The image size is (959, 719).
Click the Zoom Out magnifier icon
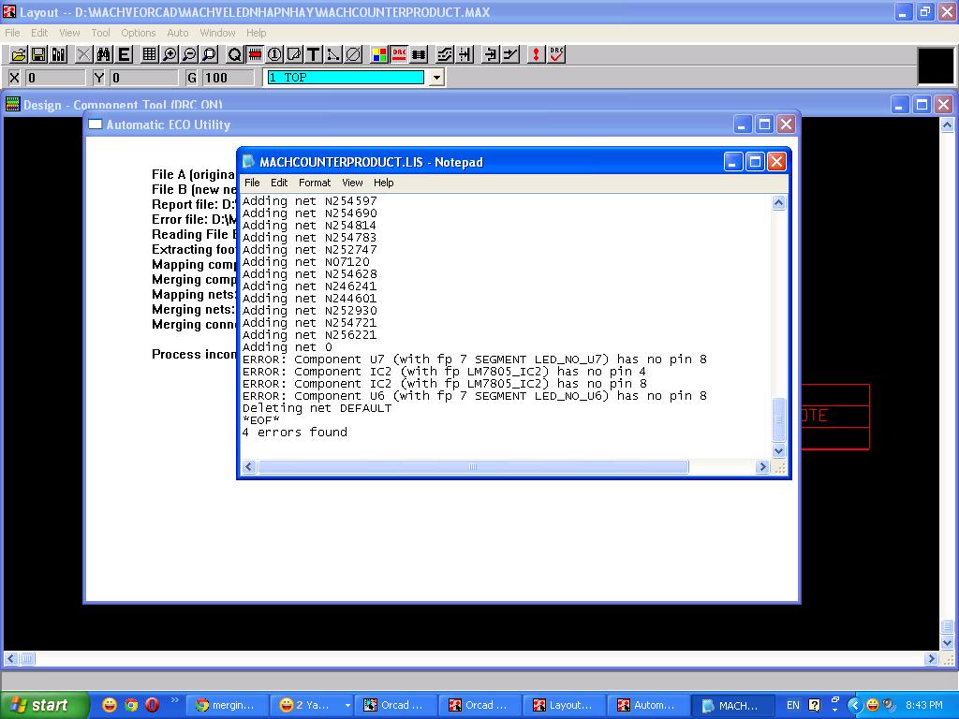[x=189, y=55]
